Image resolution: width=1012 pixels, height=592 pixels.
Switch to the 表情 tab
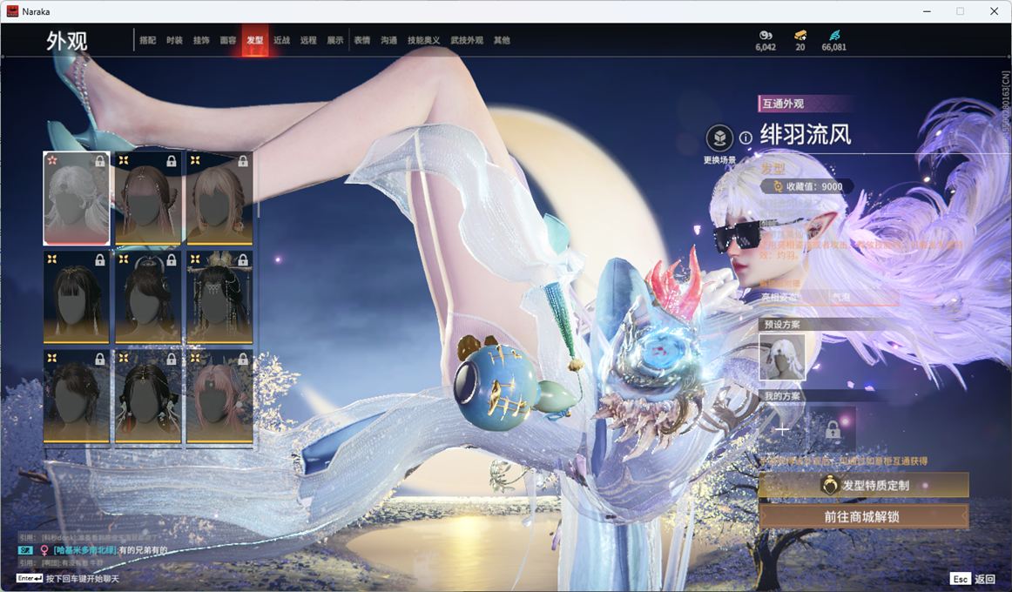pos(362,40)
